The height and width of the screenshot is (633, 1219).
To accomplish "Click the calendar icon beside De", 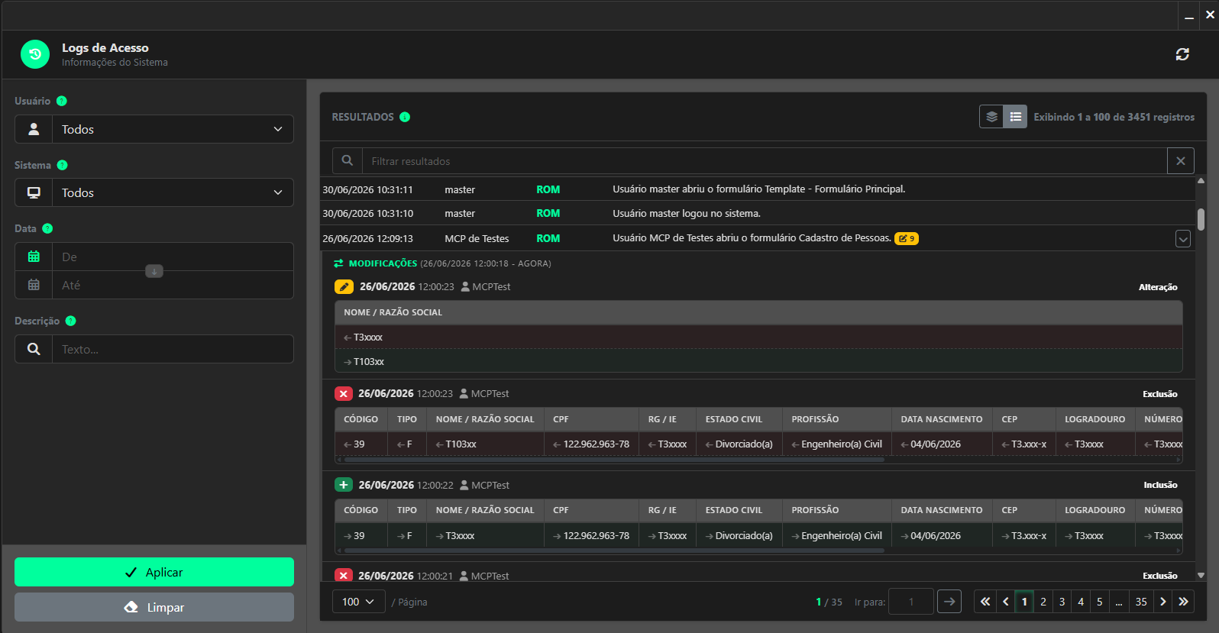I will pos(34,257).
